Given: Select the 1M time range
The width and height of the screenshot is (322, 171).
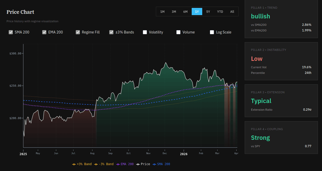Looking at the screenshot, I should pyautogui.click(x=162, y=12).
